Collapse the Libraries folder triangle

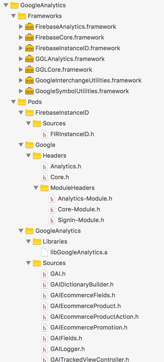[x=28, y=241]
